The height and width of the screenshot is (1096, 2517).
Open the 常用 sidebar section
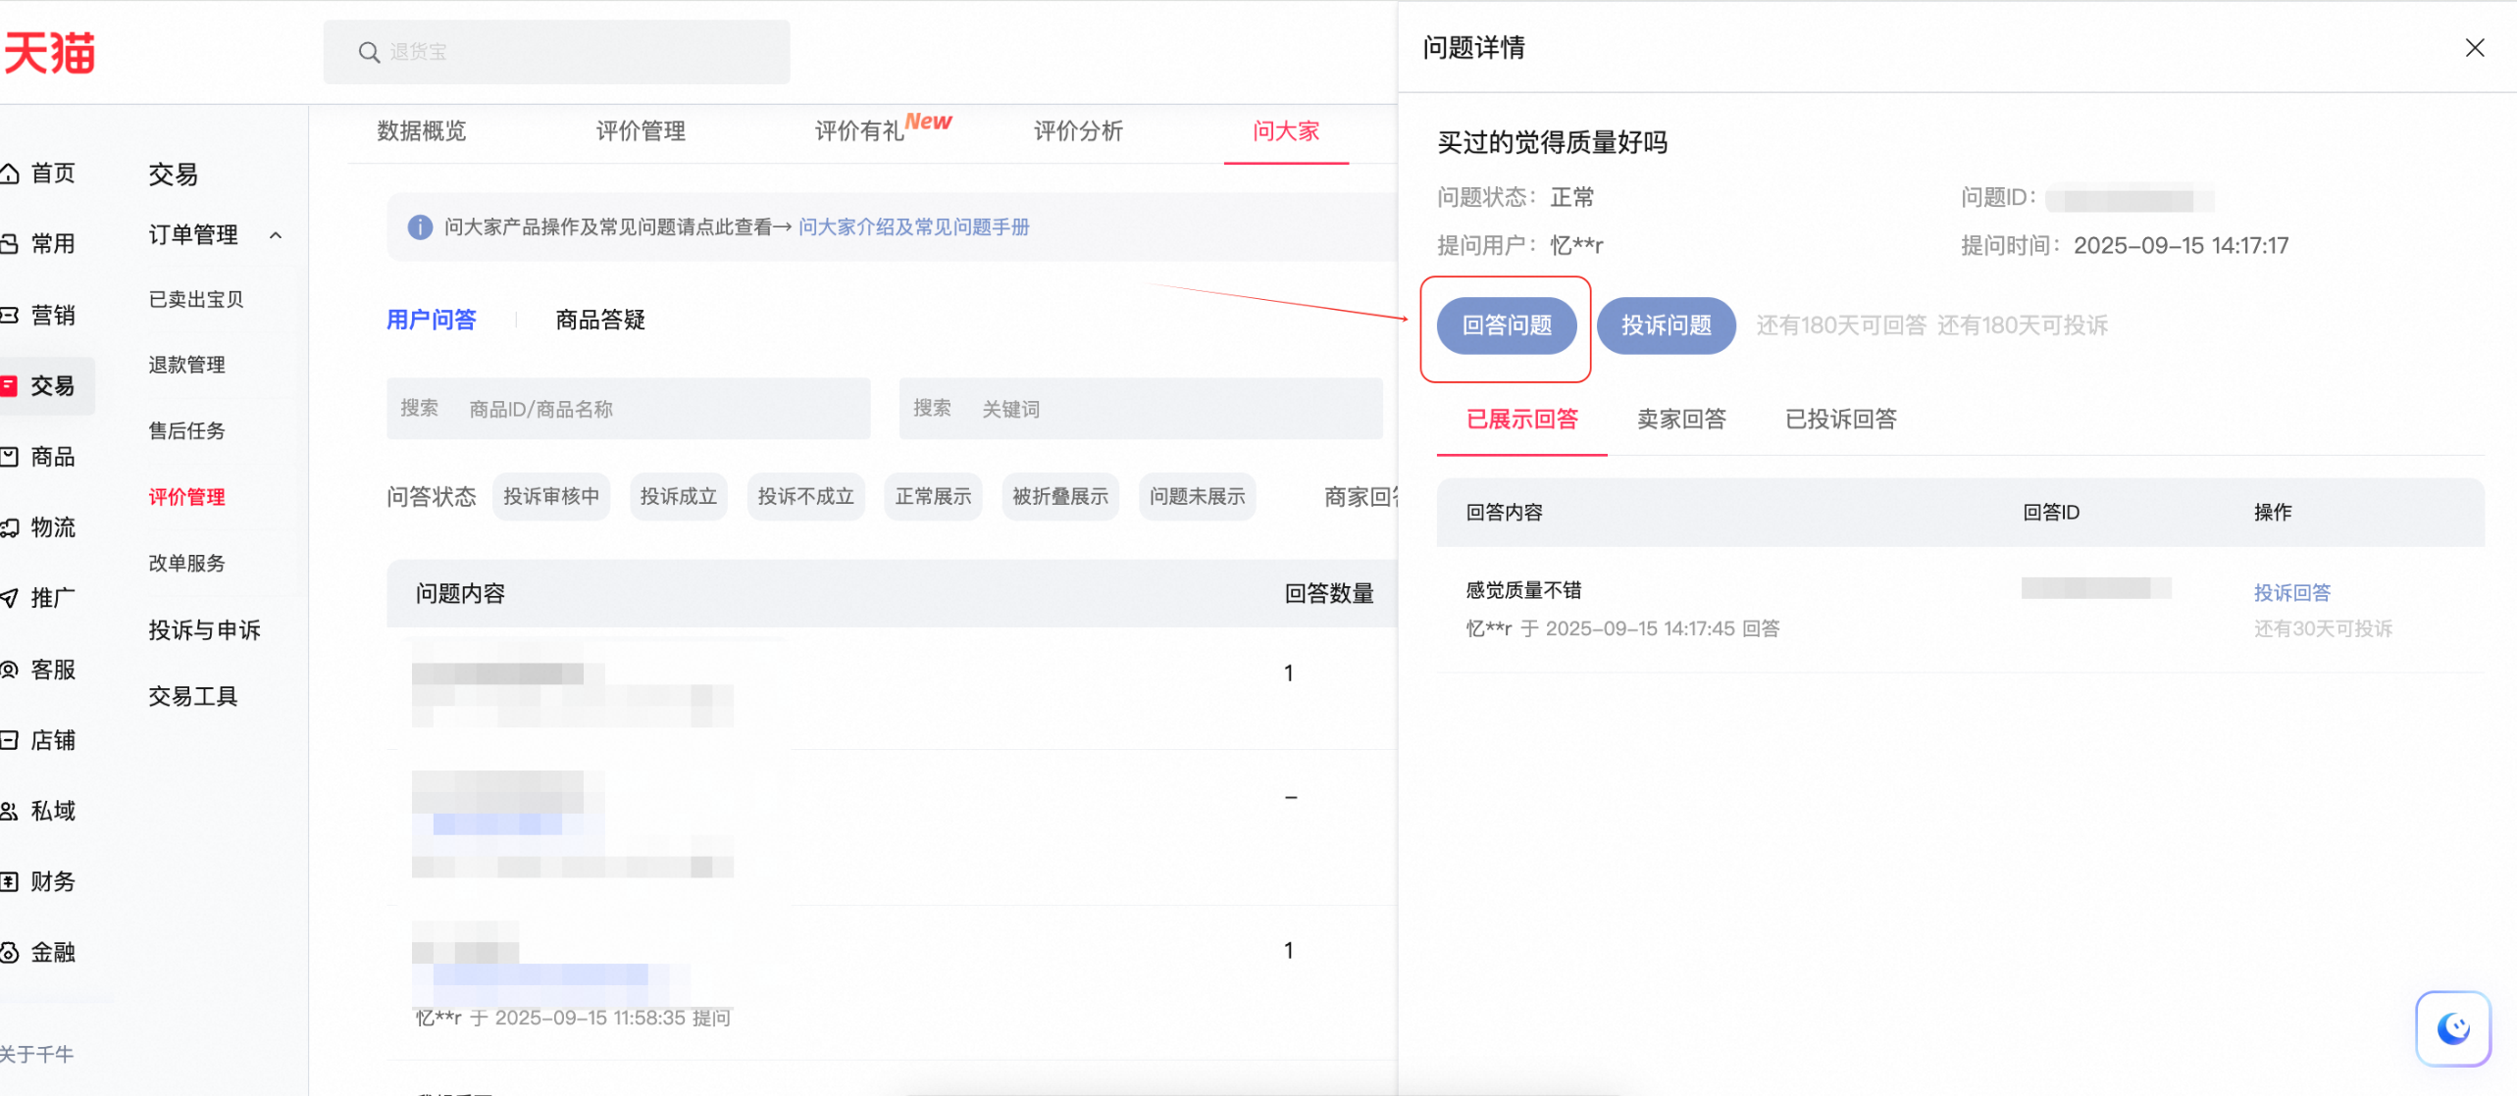pyautogui.click(x=38, y=243)
